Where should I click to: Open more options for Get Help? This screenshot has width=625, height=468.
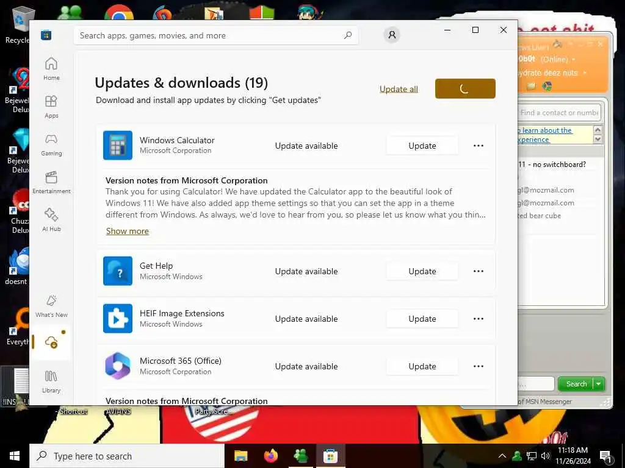tap(479, 271)
